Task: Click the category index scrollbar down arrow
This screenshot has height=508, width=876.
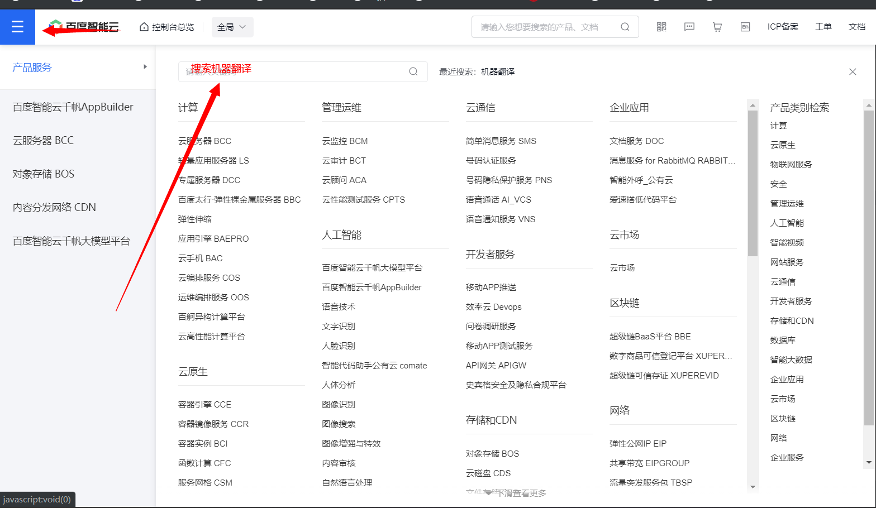Action: point(869,462)
